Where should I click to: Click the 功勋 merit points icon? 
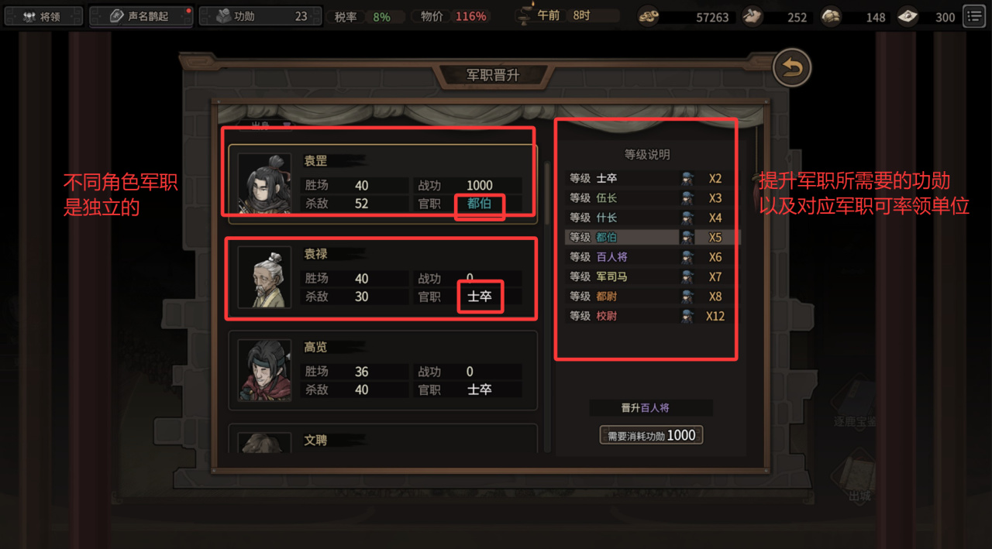coord(221,15)
